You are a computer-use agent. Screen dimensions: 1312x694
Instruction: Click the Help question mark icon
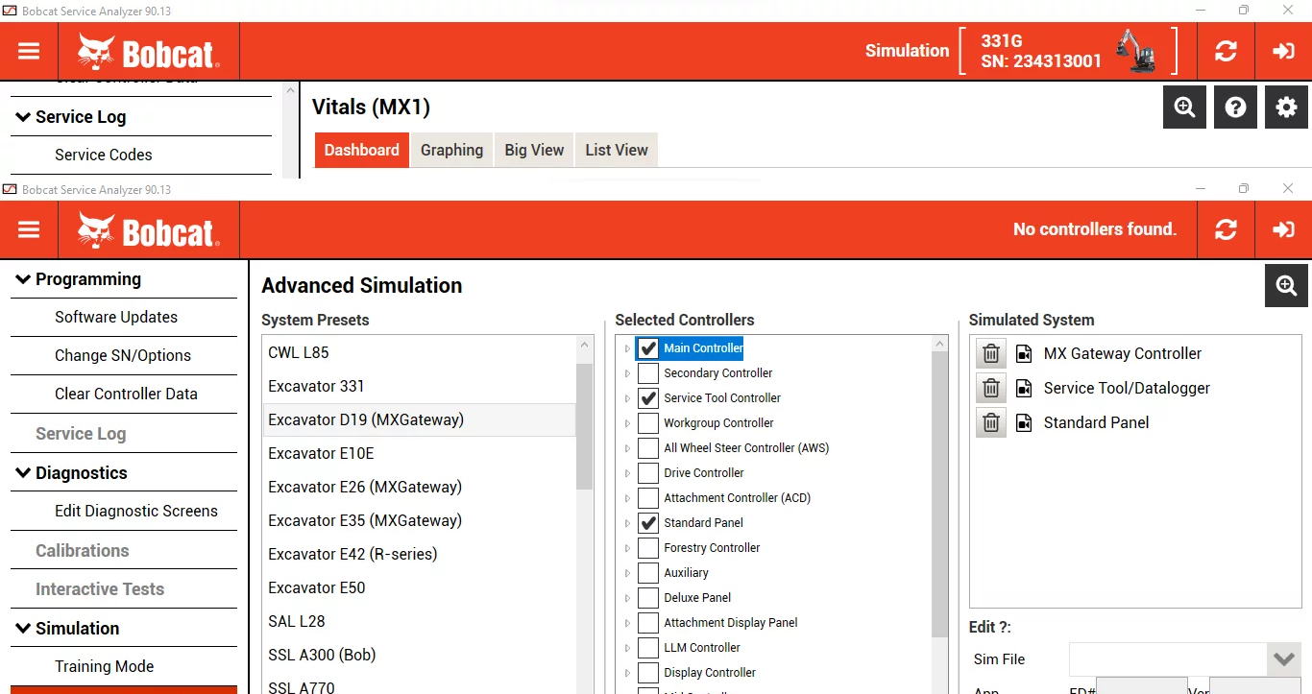[1235, 107]
